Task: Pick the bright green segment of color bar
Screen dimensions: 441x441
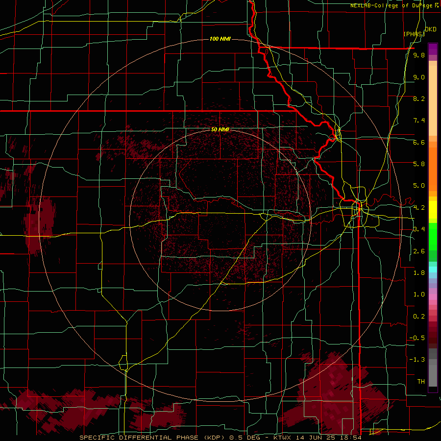Action: pyautogui.click(x=433, y=237)
